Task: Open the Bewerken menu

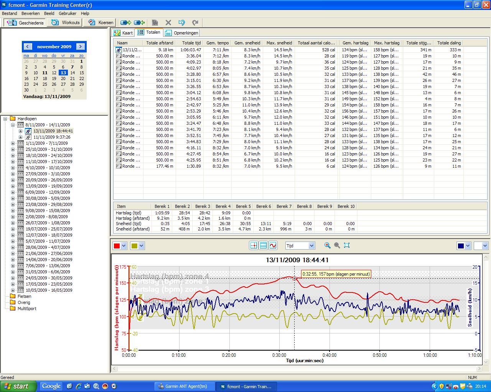Action: [x=31, y=13]
